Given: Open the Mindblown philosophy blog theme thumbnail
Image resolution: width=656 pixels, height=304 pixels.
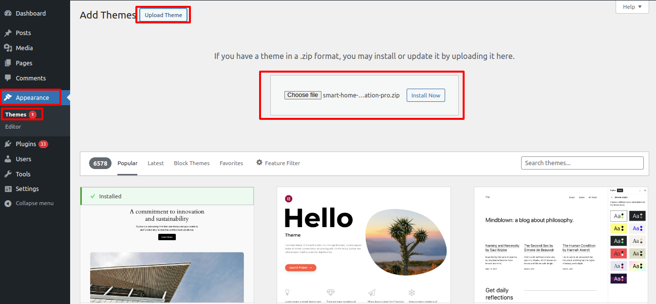Looking at the screenshot, I should click(561, 245).
